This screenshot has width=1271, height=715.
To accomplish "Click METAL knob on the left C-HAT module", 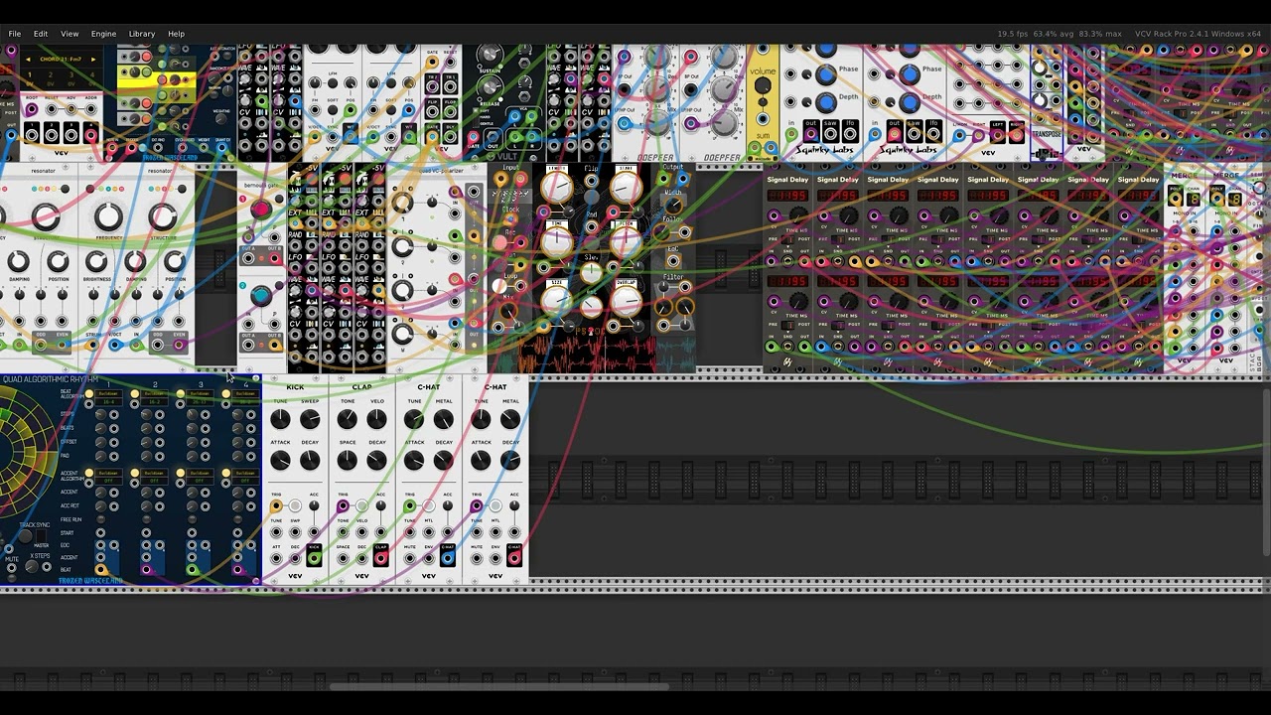I will 443,420.
